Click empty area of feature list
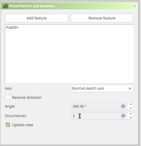 (69, 57)
